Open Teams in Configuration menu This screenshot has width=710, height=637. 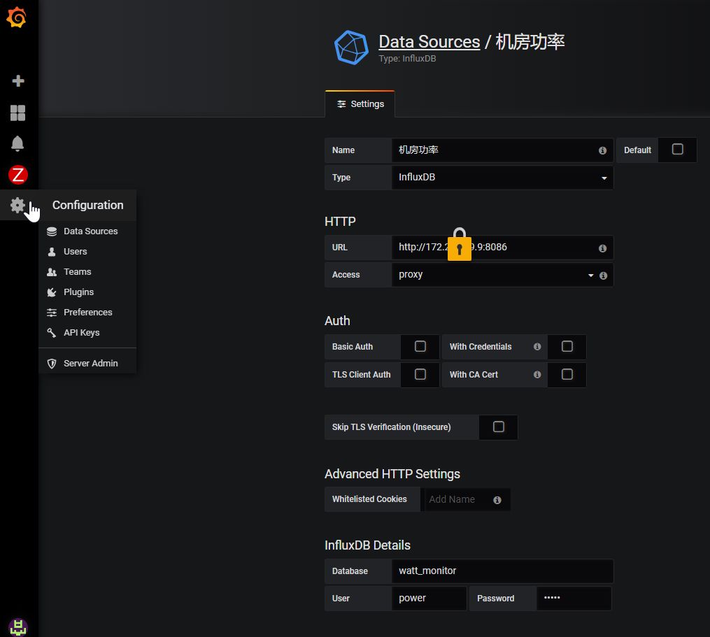[87, 272]
